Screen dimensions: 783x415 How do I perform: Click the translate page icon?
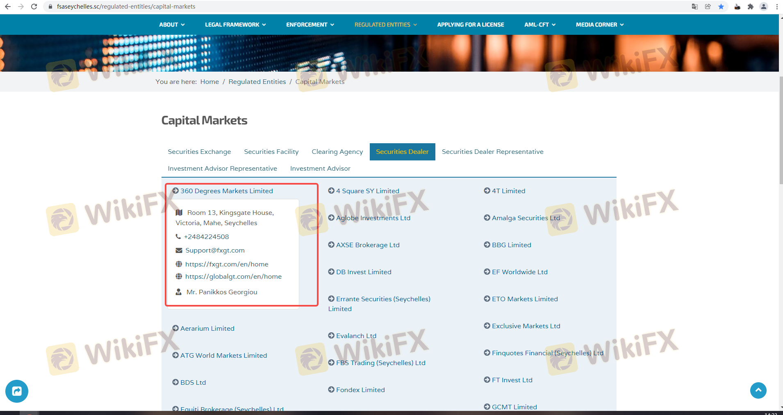[x=695, y=7]
